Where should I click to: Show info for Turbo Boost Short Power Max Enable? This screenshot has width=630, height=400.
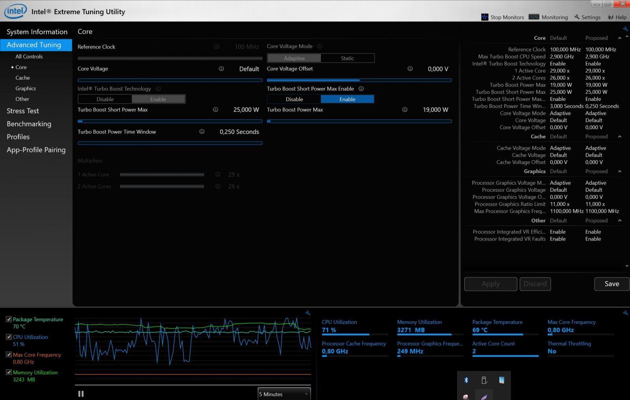coord(361,89)
